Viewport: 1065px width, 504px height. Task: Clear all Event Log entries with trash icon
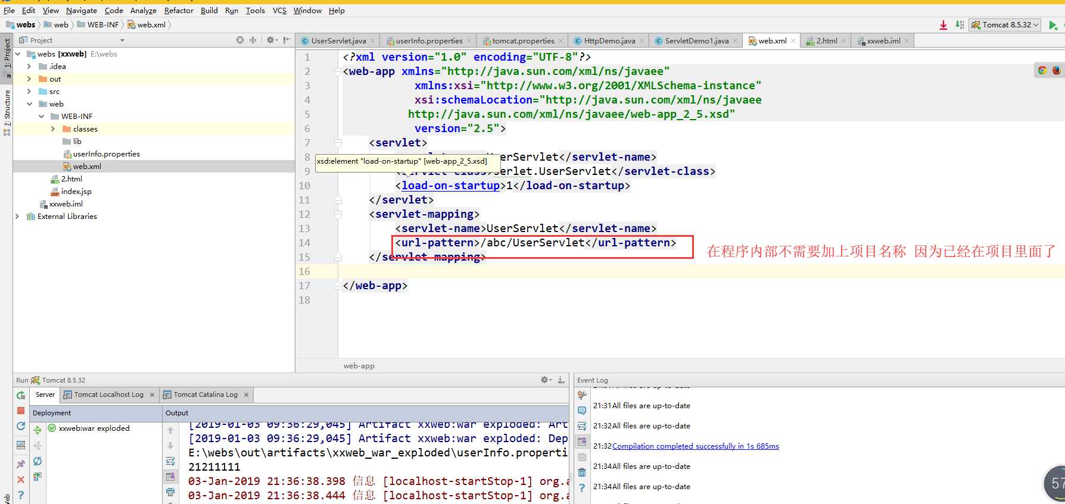582,472
